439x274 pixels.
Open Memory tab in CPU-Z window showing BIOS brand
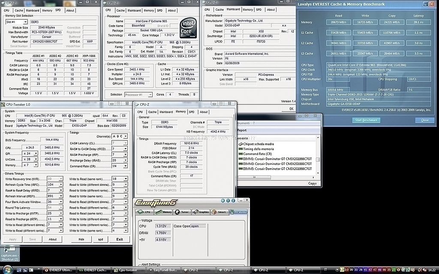[x=248, y=9]
